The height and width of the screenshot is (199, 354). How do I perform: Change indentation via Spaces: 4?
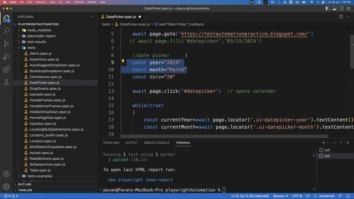[x=280, y=196]
